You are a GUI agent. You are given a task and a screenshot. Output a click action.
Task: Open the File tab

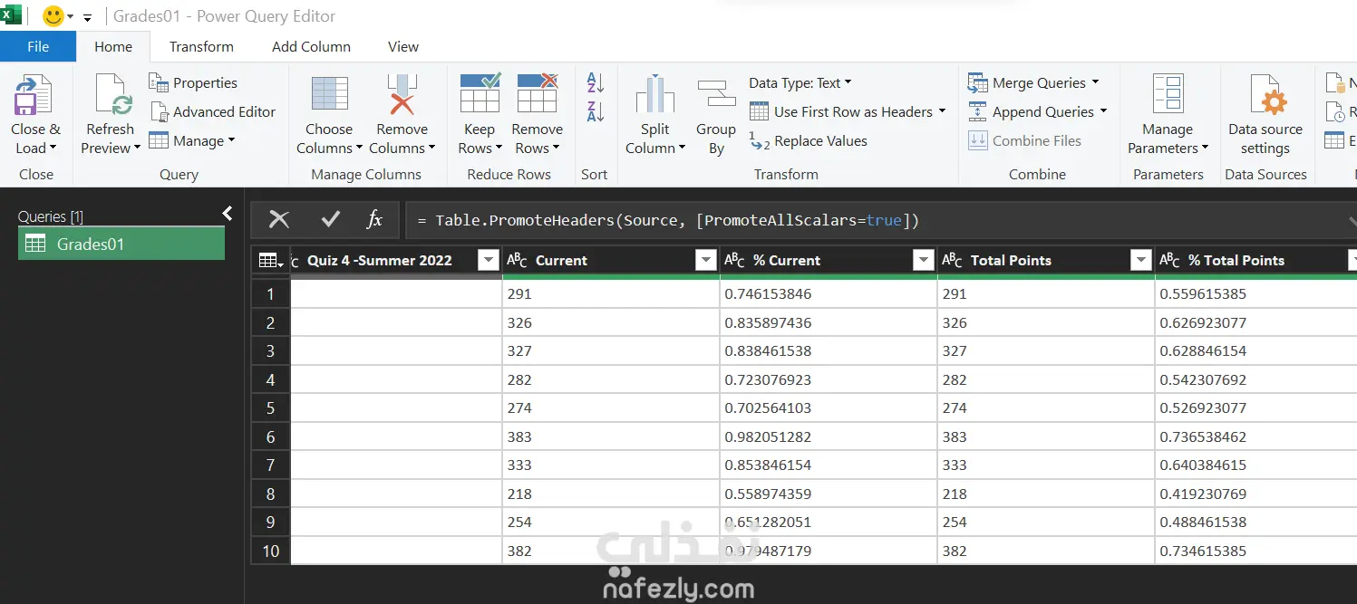point(38,47)
